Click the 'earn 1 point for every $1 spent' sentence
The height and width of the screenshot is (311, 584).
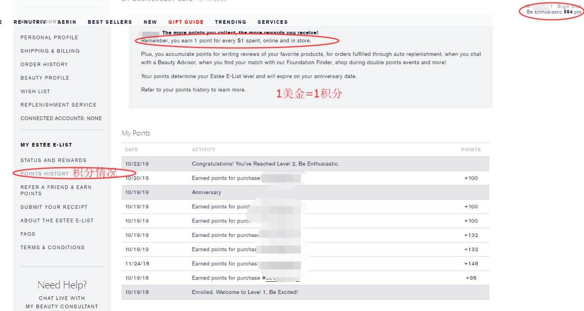226,41
